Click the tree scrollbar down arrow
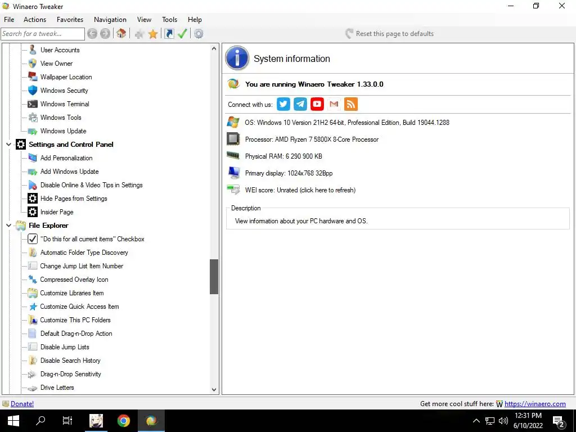Screen dimensions: 576x432 tap(214, 390)
